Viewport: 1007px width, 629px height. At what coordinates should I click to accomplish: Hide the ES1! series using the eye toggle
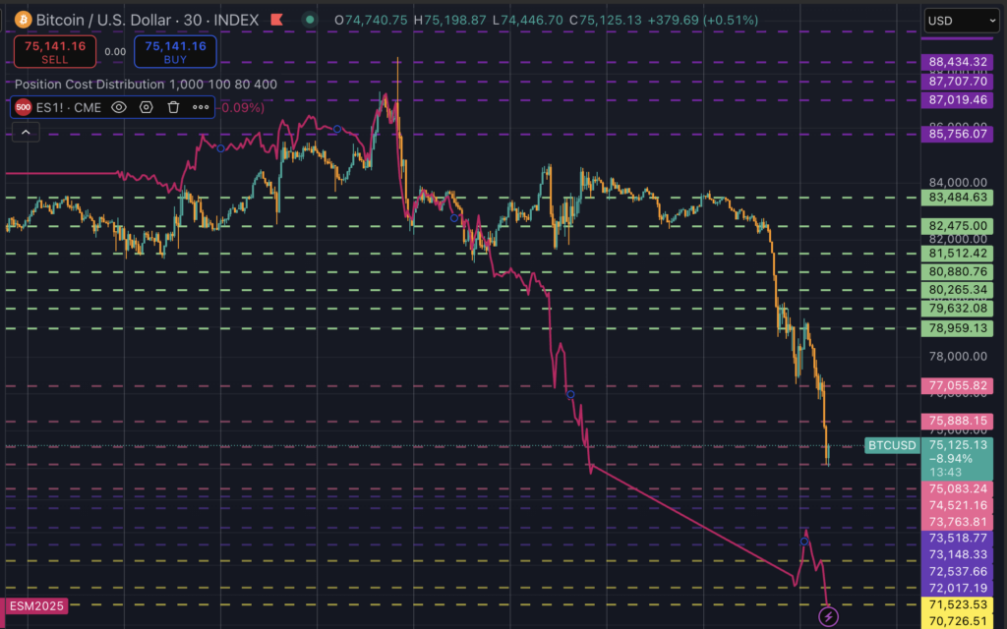118,108
